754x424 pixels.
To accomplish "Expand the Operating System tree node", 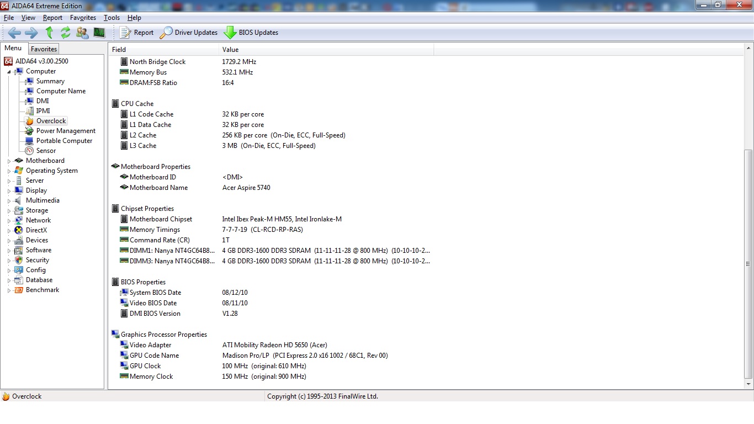I will point(9,171).
